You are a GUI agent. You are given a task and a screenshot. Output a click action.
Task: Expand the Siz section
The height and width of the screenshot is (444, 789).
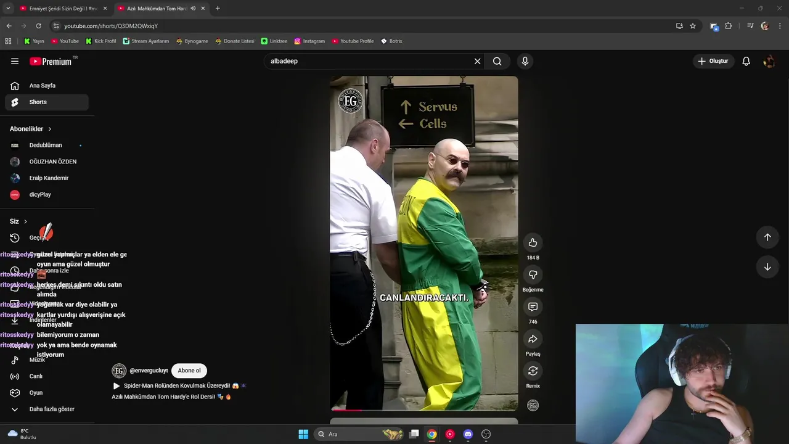point(18,221)
